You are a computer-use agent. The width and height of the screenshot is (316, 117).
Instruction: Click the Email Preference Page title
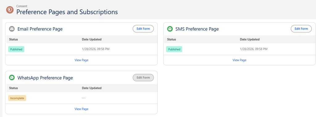[40, 29]
